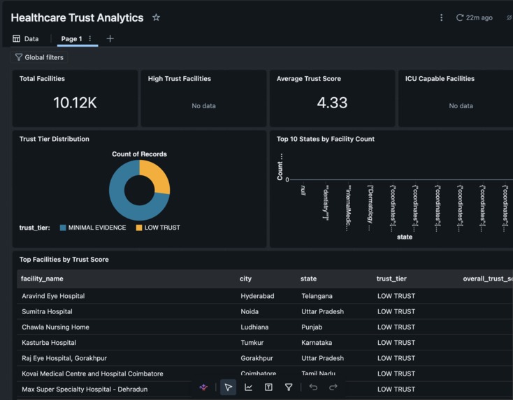This screenshot has height=400, width=513.
Task: Sort by city column header
Action: (245, 279)
